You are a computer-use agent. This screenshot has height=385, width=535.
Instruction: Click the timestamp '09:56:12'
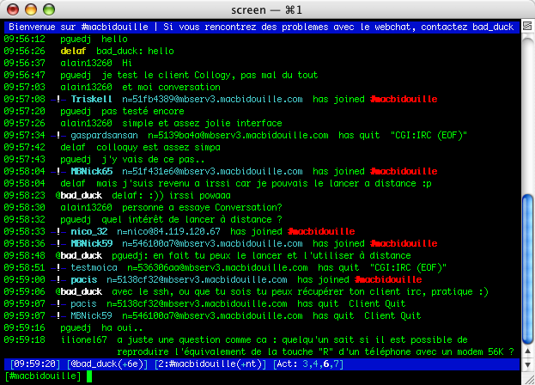click(x=25, y=40)
